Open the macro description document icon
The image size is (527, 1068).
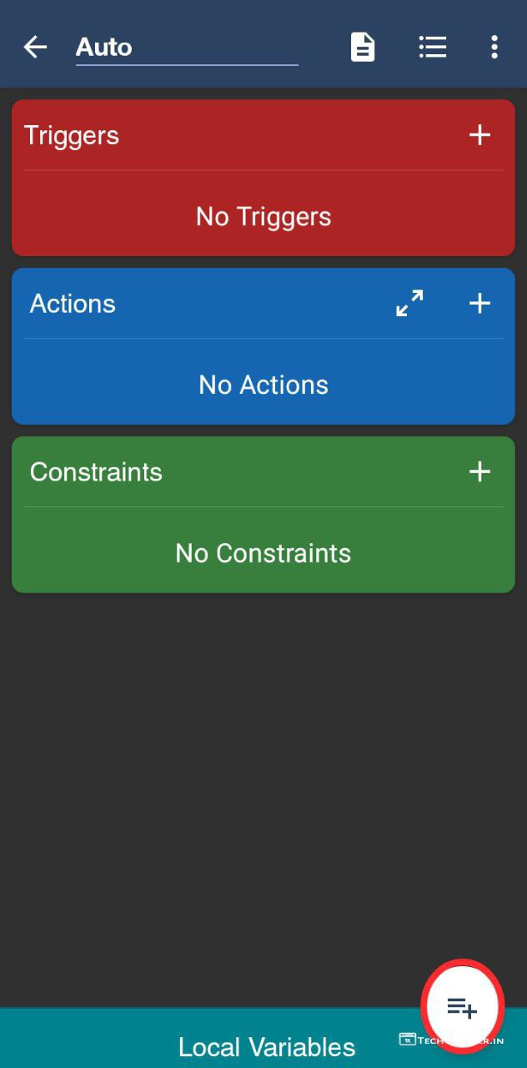coord(363,47)
